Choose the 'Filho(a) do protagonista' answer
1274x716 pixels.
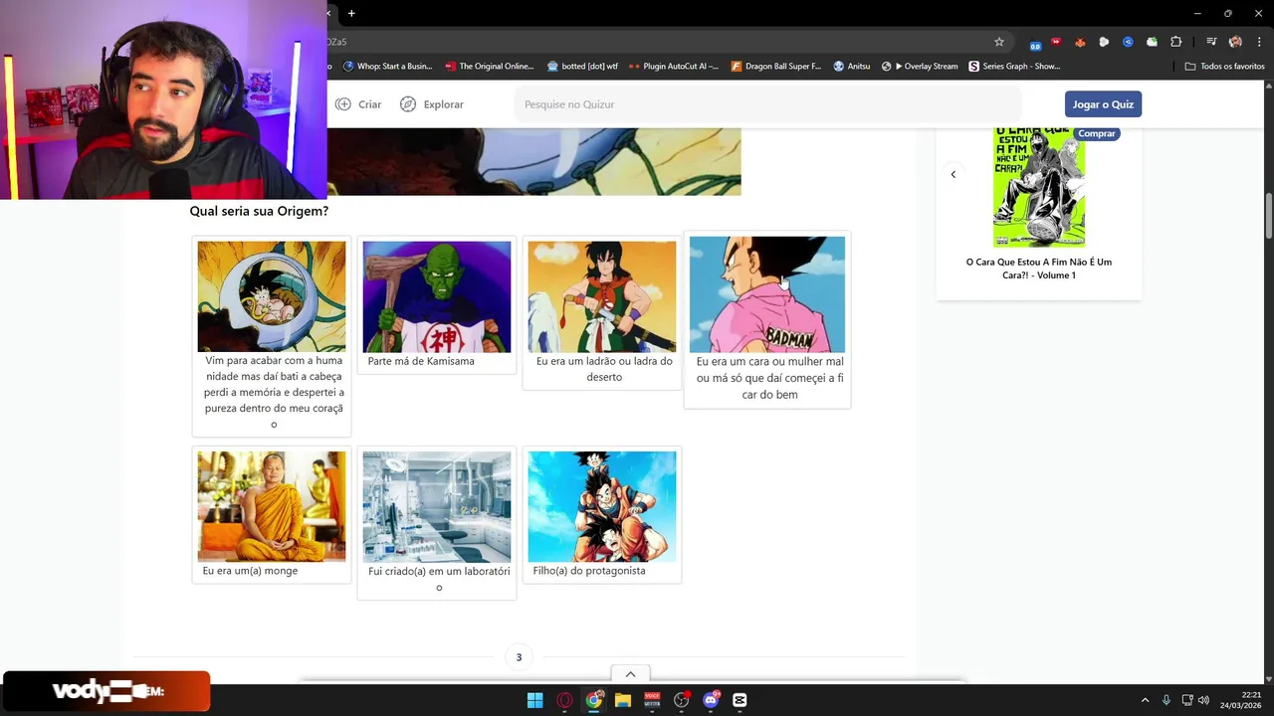[x=602, y=515]
